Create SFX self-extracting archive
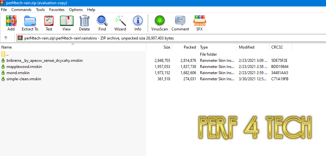 point(200,21)
